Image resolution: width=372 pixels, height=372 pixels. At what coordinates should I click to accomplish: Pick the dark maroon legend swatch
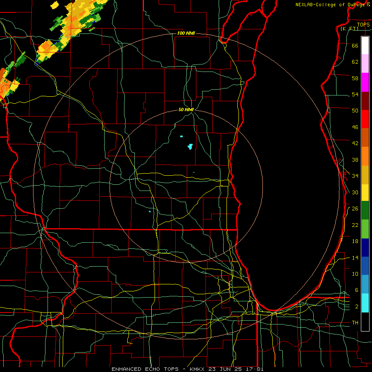pyautogui.click(x=365, y=101)
